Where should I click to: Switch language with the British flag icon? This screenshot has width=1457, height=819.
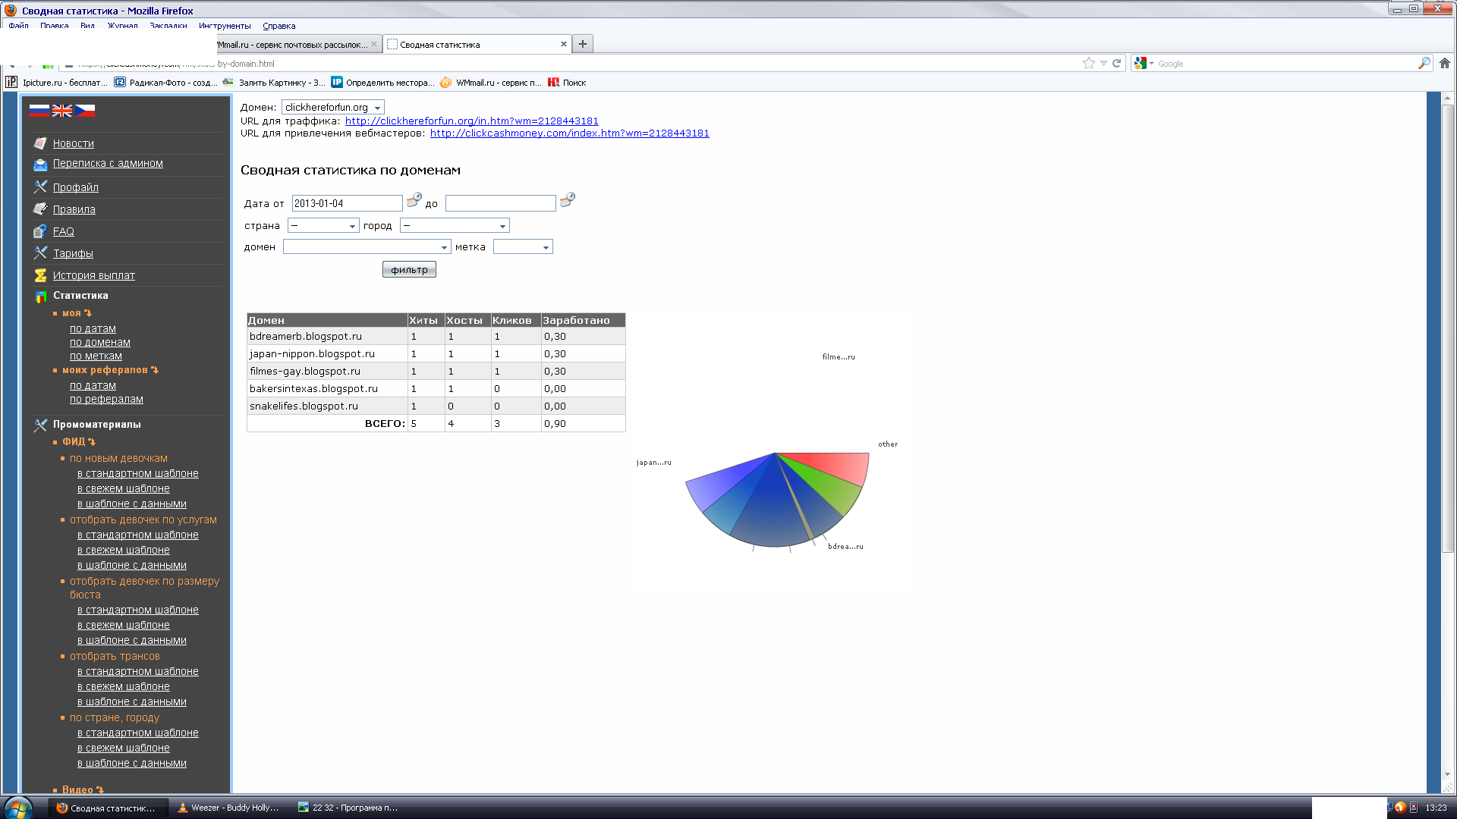[x=62, y=110]
